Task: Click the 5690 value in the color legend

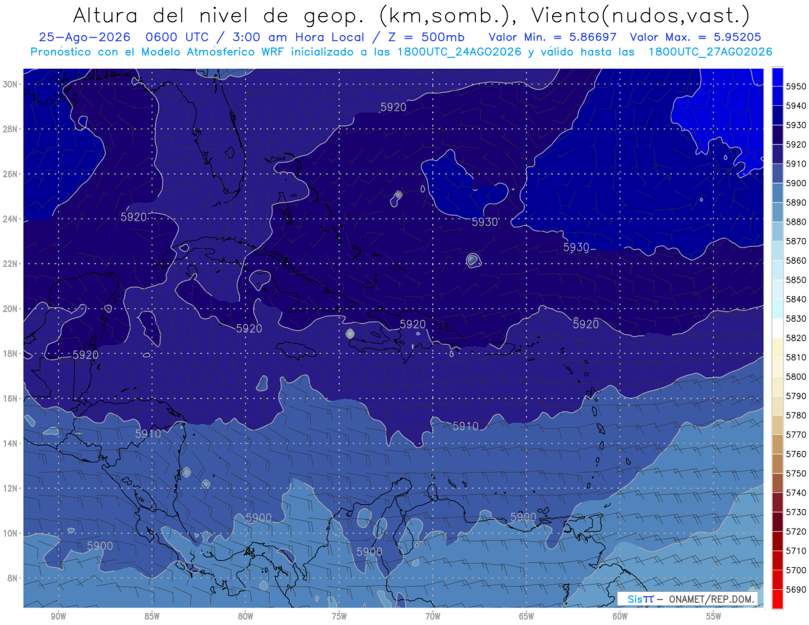Action: pyautogui.click(x=796, y=589)
